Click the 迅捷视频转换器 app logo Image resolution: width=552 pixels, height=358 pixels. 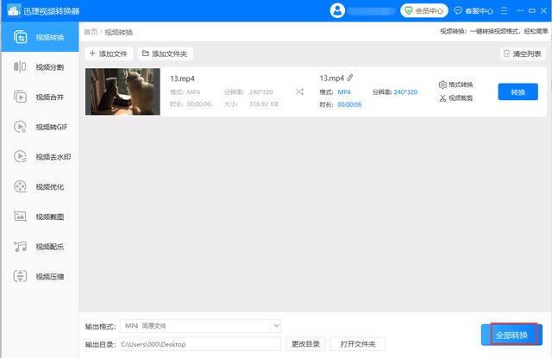point(14,11)
